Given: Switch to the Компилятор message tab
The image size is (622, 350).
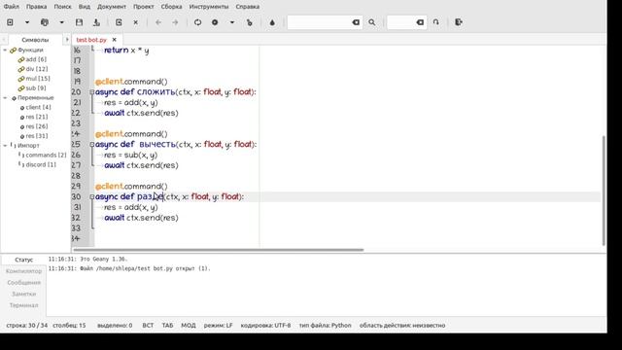Looking at the screenshot, I should pyautogui.click(x=23, y=271).
